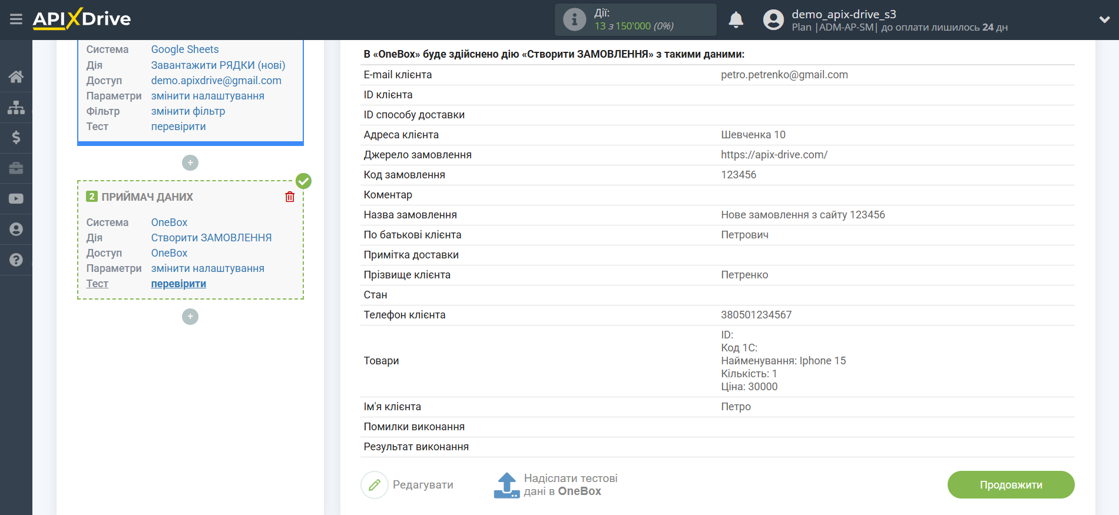
Task: Select the Петренко surname value
Action: [x=744, y=275]
